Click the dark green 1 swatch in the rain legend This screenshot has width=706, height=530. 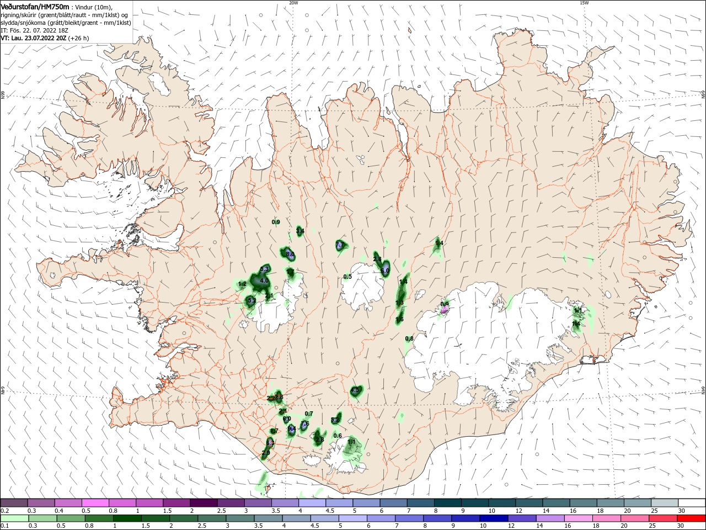click(126, 519)
